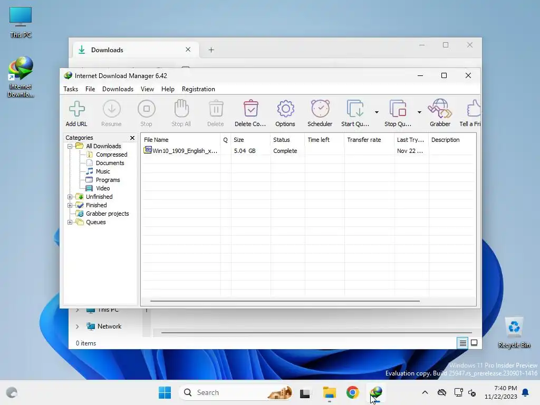The height and width of the screenshot is (405, 540).
Task: Click the Complete status cell
Action: (x=285, y=151)
